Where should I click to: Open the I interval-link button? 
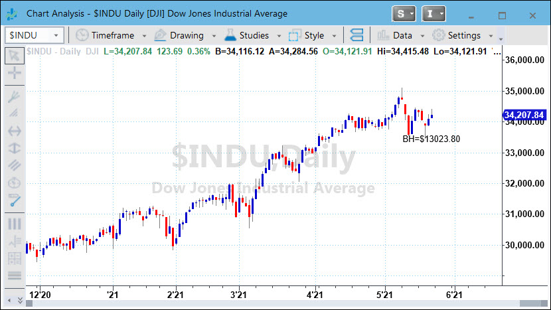(x=433, y=14)
